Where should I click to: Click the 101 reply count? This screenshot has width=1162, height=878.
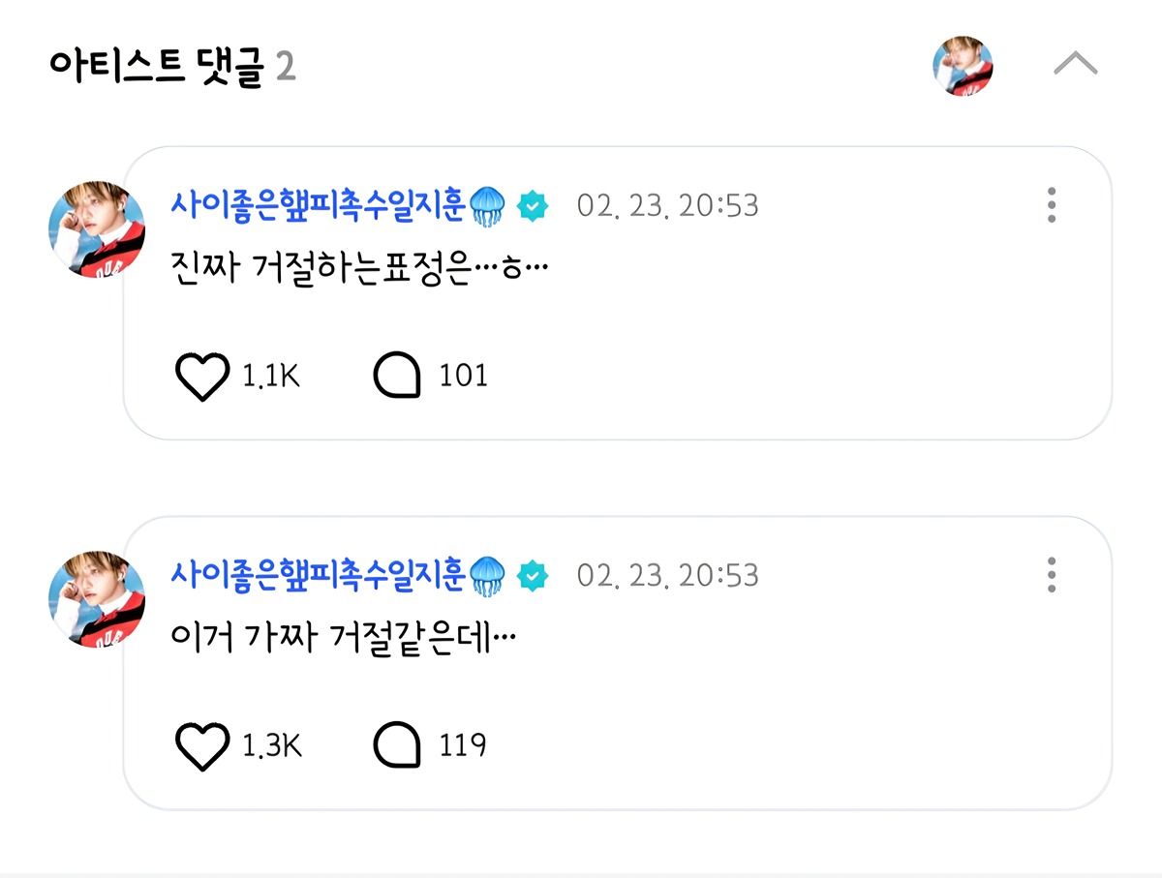point(463,376)
